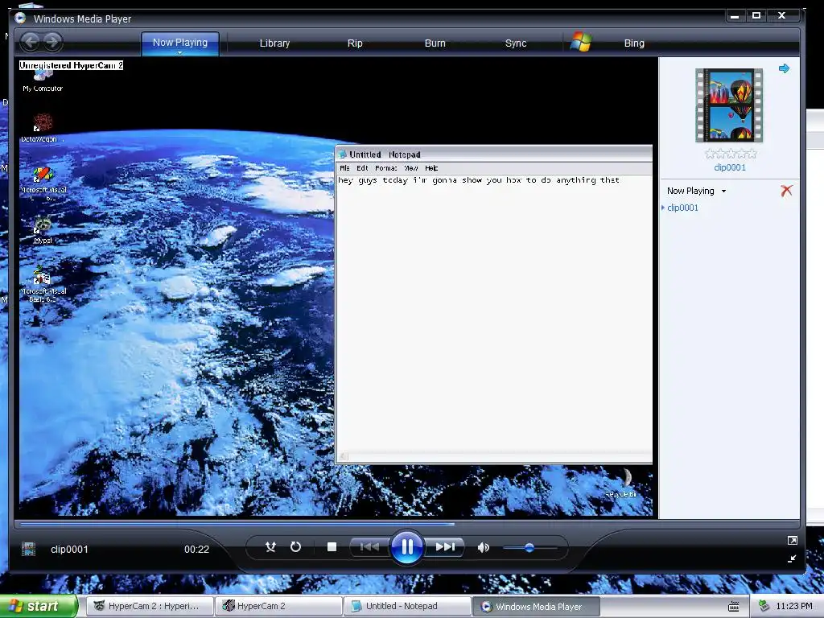Stop playback
Viewport: 824px width, 618px height.
point(332,547)
